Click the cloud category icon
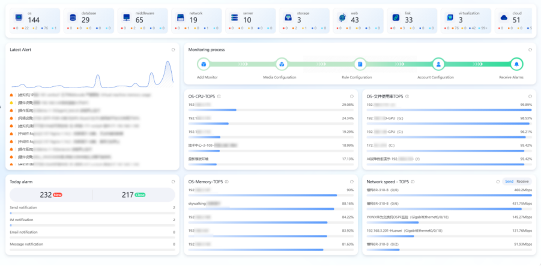The image size is (541, 266). [x=504, y=17]
